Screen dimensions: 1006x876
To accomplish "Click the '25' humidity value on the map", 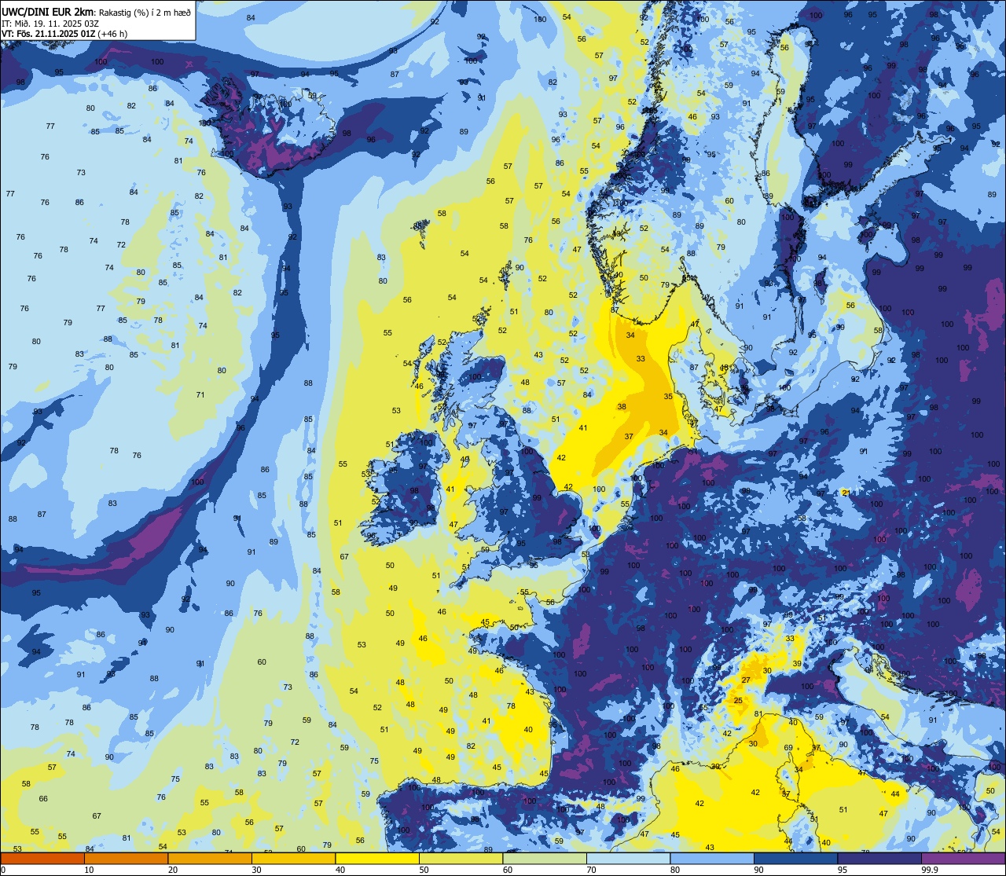I will [738, 700].
